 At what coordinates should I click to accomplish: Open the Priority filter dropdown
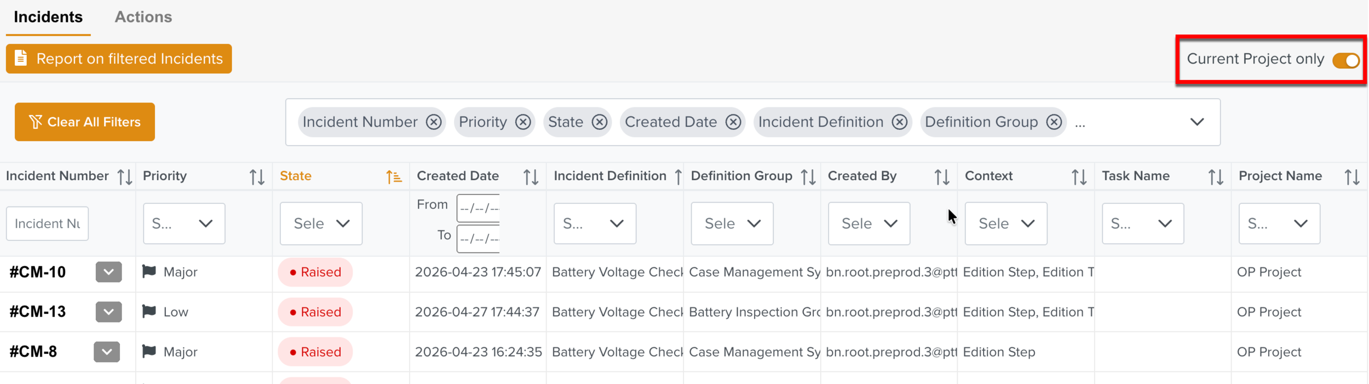[184, 223]
